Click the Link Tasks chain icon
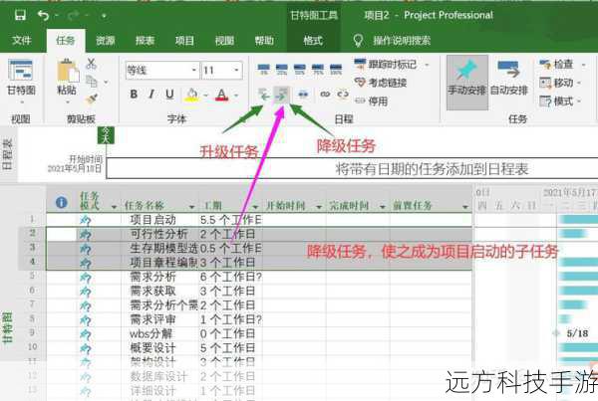 click(325, 94)
